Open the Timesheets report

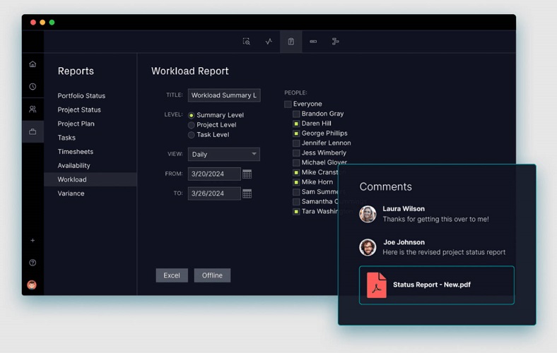pos(76,152)
